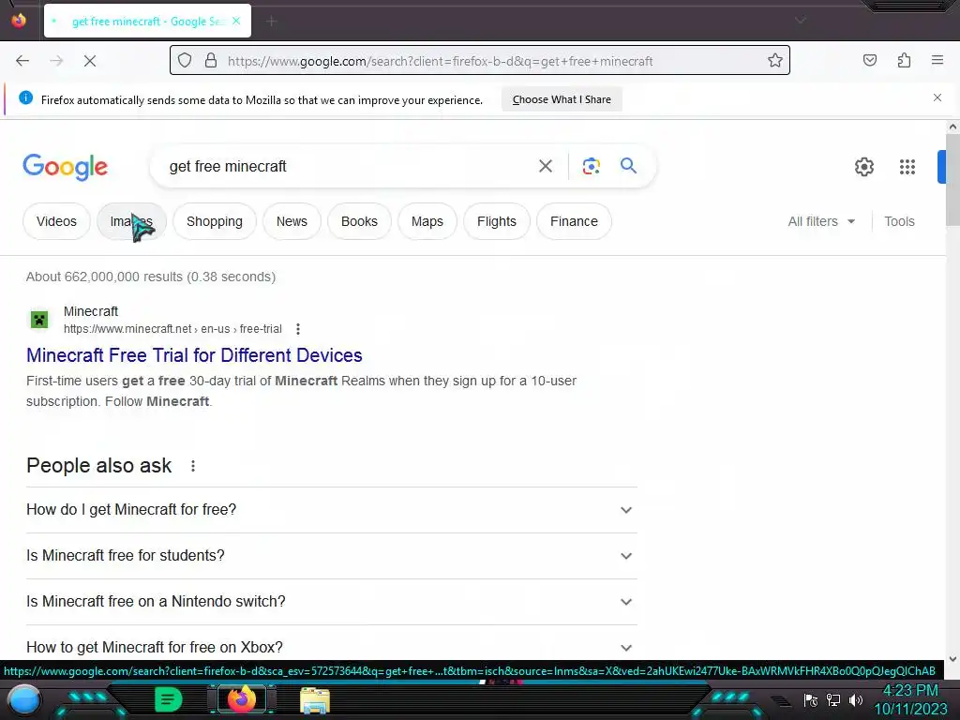
Task: Open File Explorer from the taskbar
Action: (x=315, y=700)
